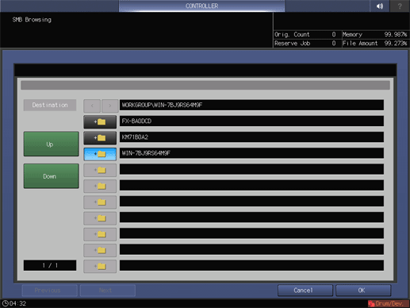Expand the KM71B0A2 folder icon
The height and width of the screenshot is (308, 410).
click(100, 138)
